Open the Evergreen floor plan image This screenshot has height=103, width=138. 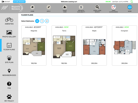124,47
